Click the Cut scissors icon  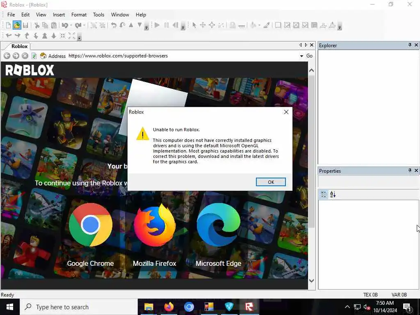tap(37, 25)
